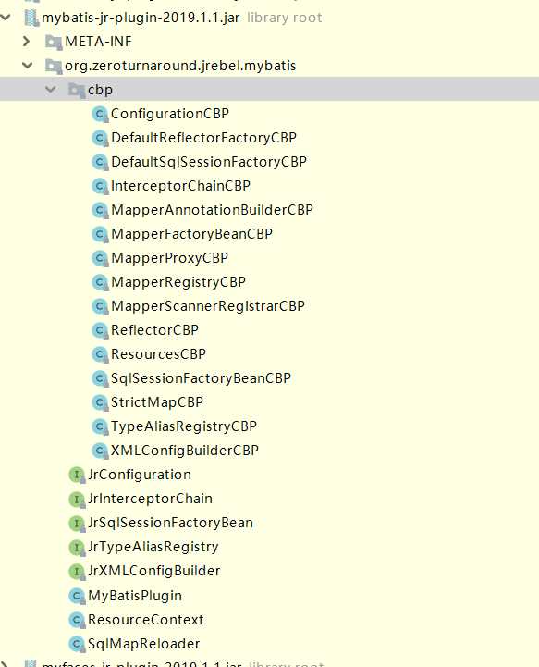Collapse the mybatis-jr-plugin-2019.1.1.jar node
This screenshot has width=539, height=667.
(x=6, y=18)
